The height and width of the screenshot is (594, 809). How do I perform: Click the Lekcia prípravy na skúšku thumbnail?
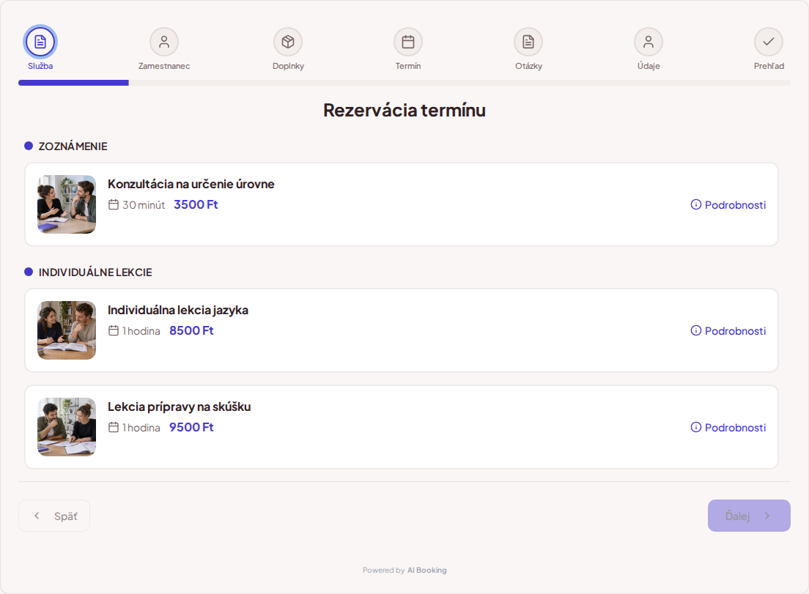tap(67, 427)
